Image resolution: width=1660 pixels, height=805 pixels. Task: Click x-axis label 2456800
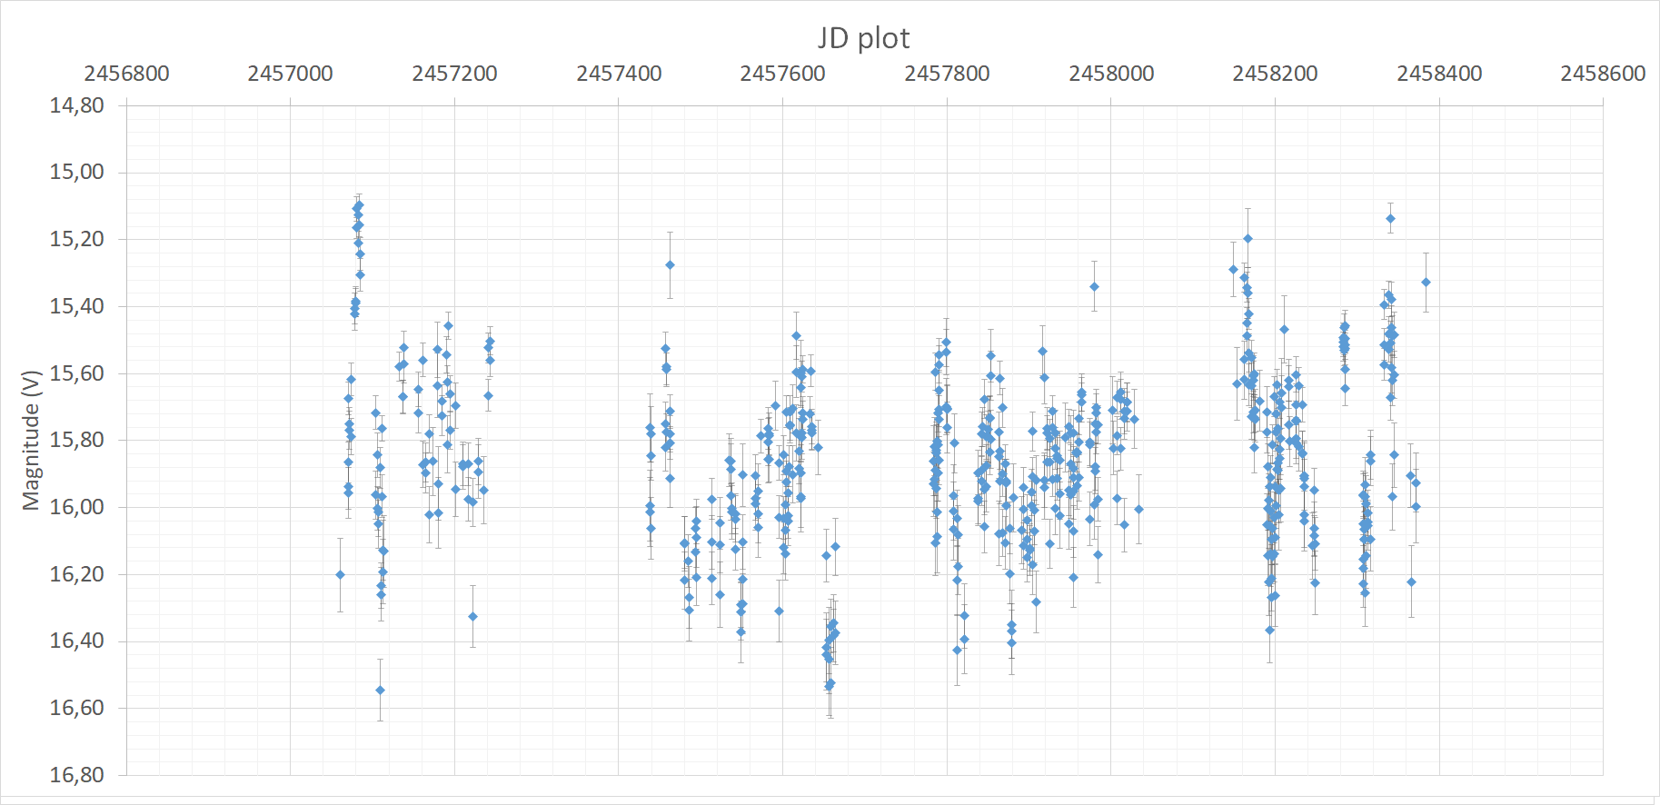tap(126, 74)
